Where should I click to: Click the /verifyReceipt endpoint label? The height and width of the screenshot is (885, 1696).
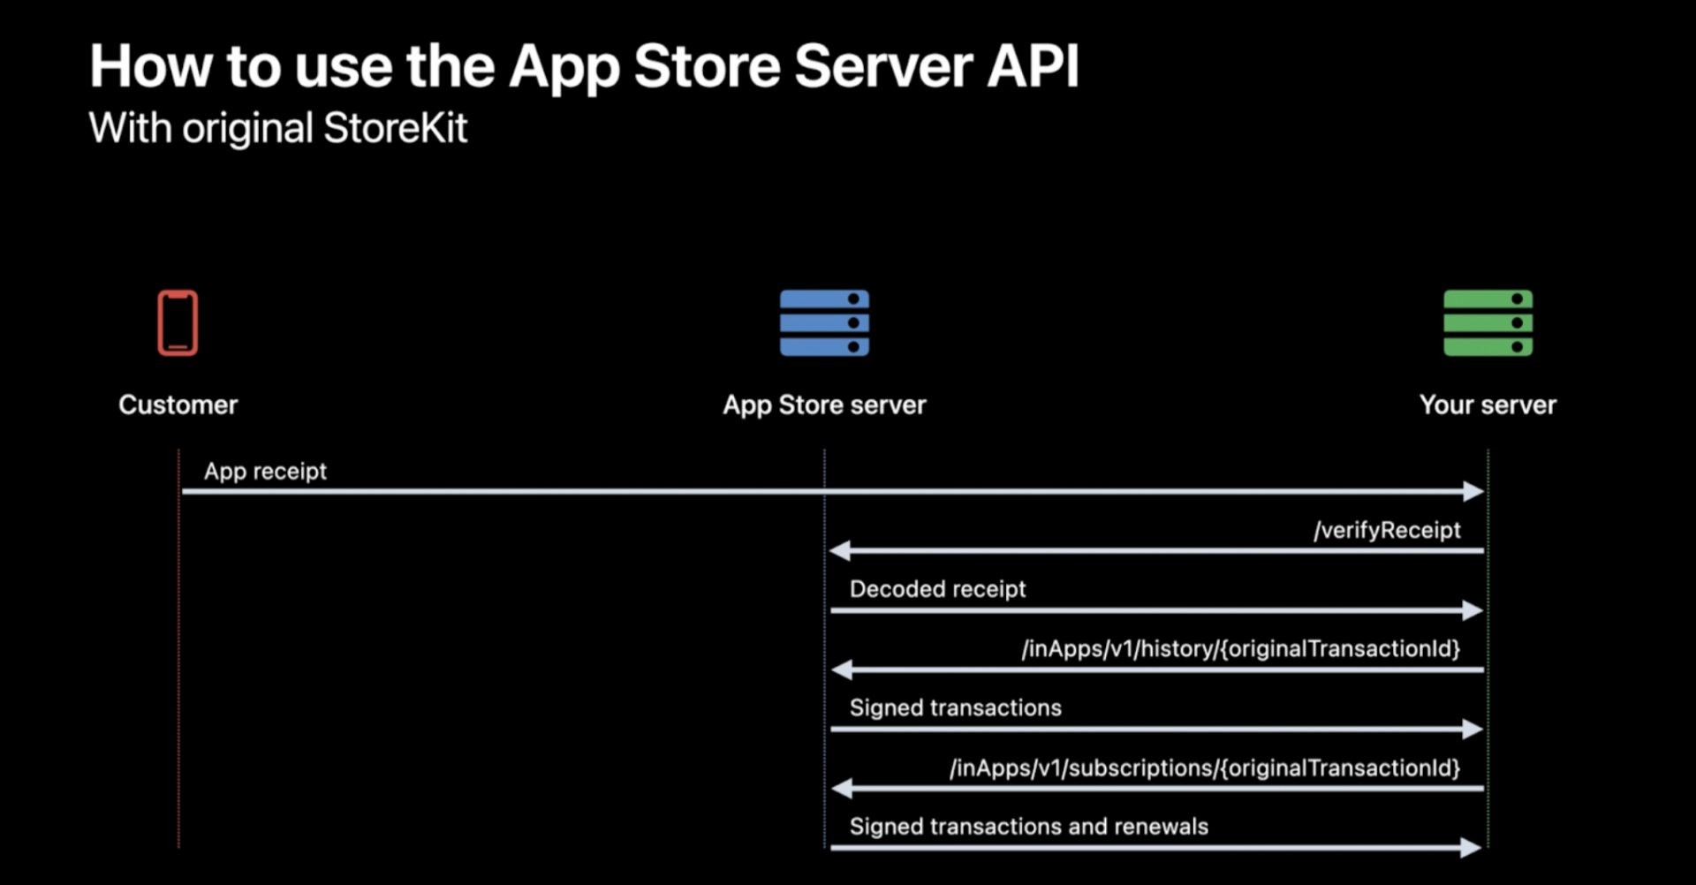click(1387, 530)
